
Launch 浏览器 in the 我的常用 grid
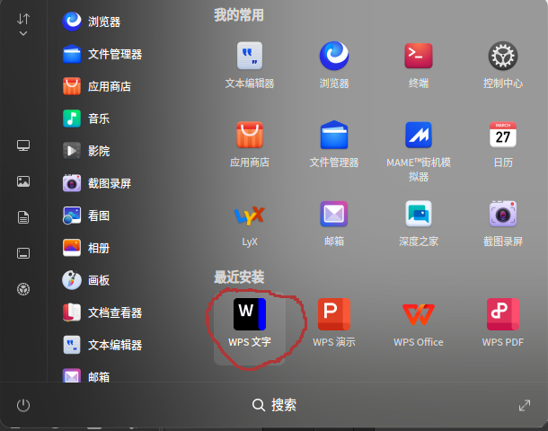(334, 66)
